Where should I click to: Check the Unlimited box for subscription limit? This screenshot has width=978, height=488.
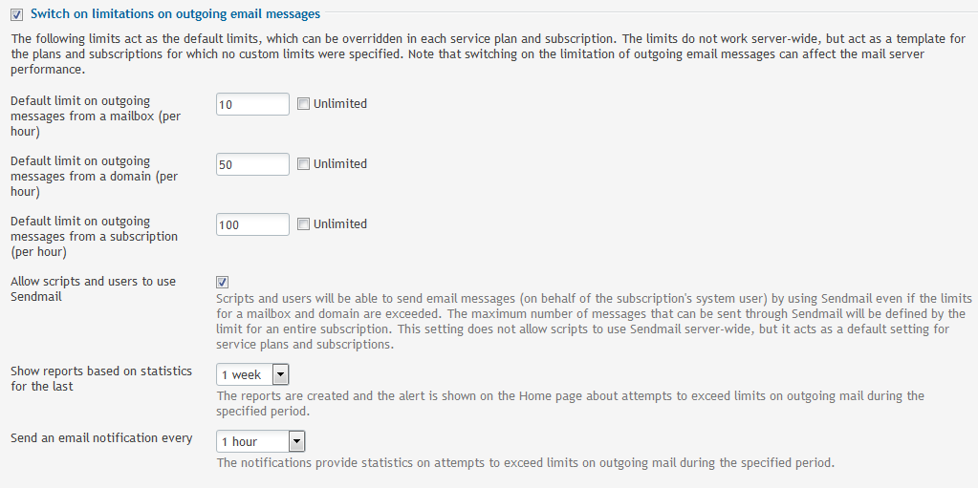point(303,224)
